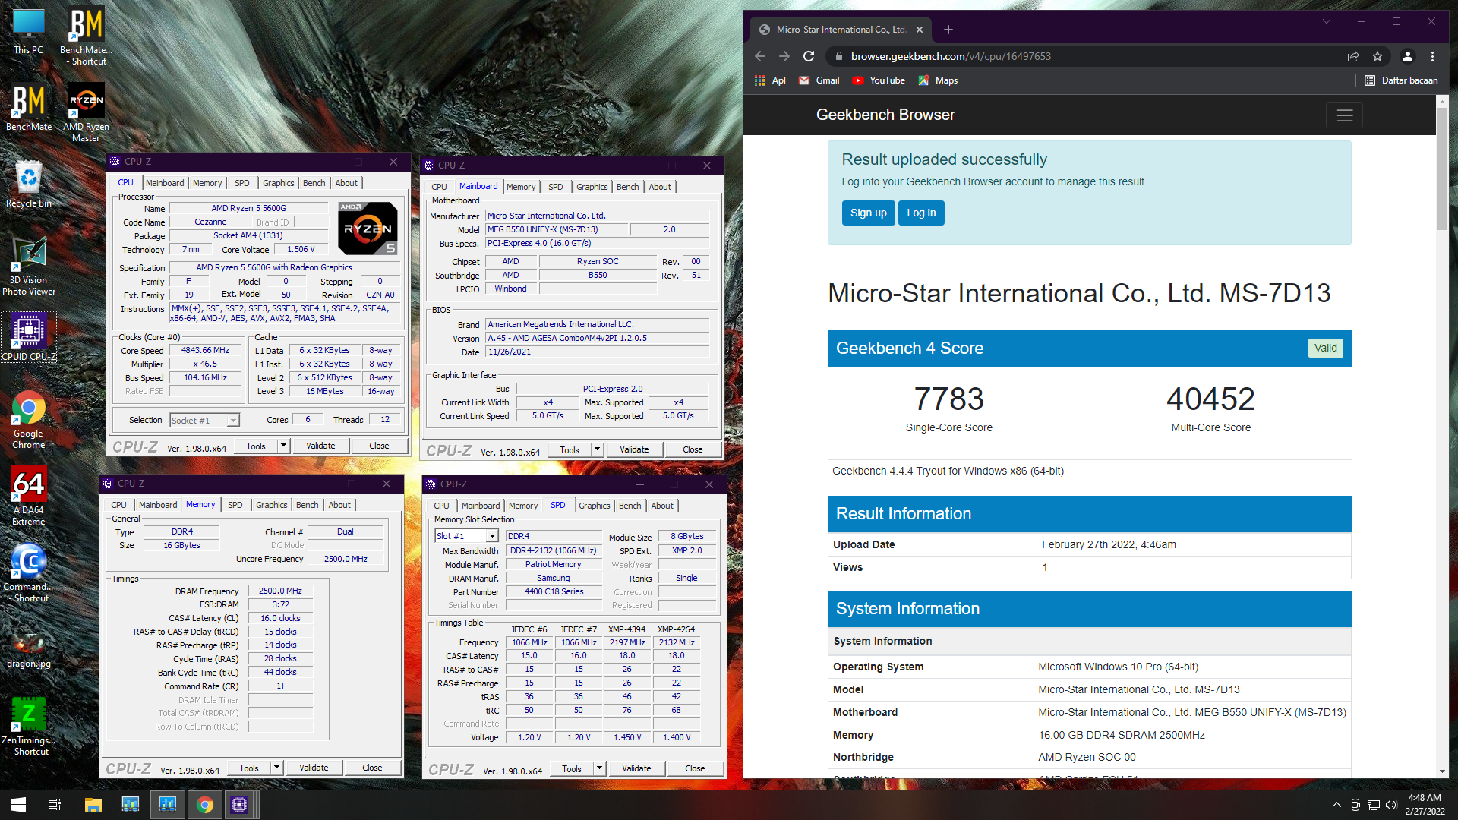Expand Geekbench Browser hamburger menu

(1345, 115)
